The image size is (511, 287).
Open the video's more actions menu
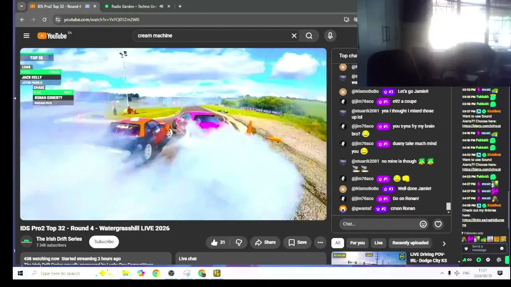pos(320,242)
